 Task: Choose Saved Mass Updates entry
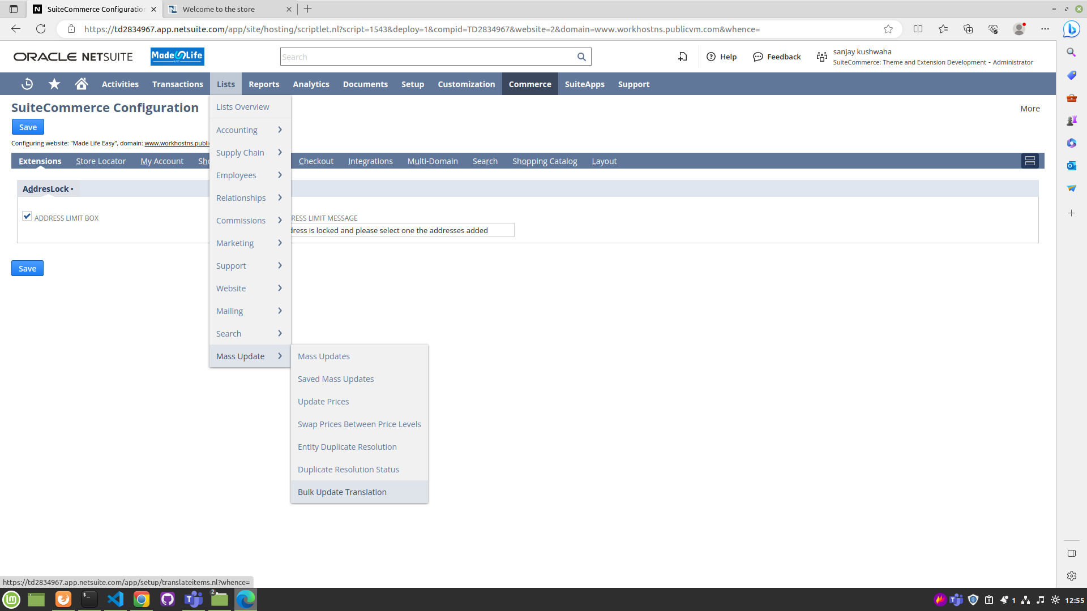coord(336,379)
